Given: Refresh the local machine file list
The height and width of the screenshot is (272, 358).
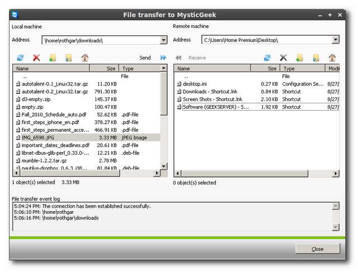Looking at the screenshot, I should tap(21, 58).
